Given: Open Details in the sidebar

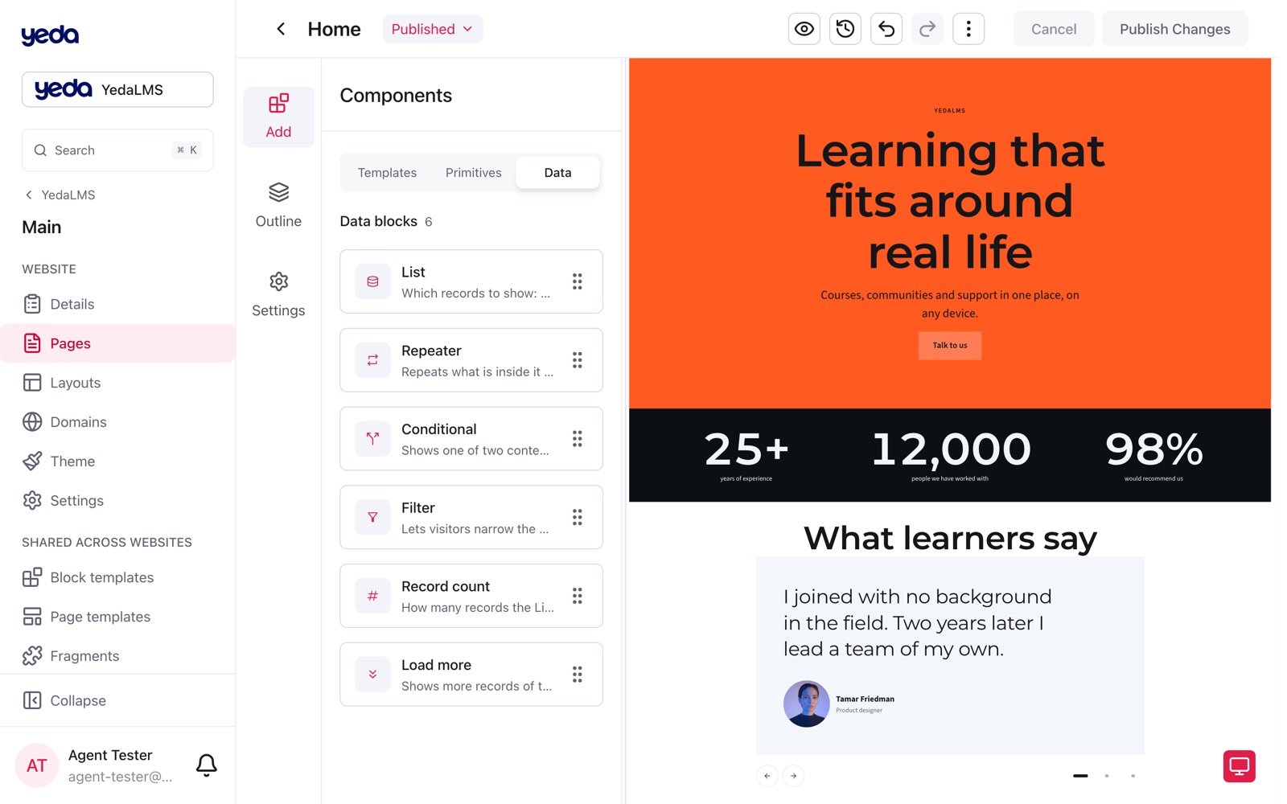Looking at the screenshot, I should pyautogui.click(x=117, y=304).
